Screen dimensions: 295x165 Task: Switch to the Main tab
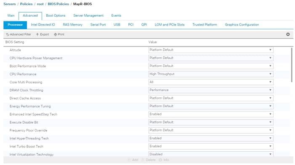pyautogui.click(x=11, y=15)
